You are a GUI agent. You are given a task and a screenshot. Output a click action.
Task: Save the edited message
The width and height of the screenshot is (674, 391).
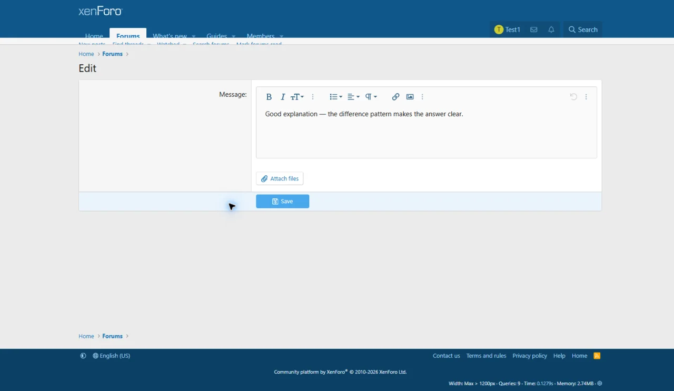tap(282, 201)
